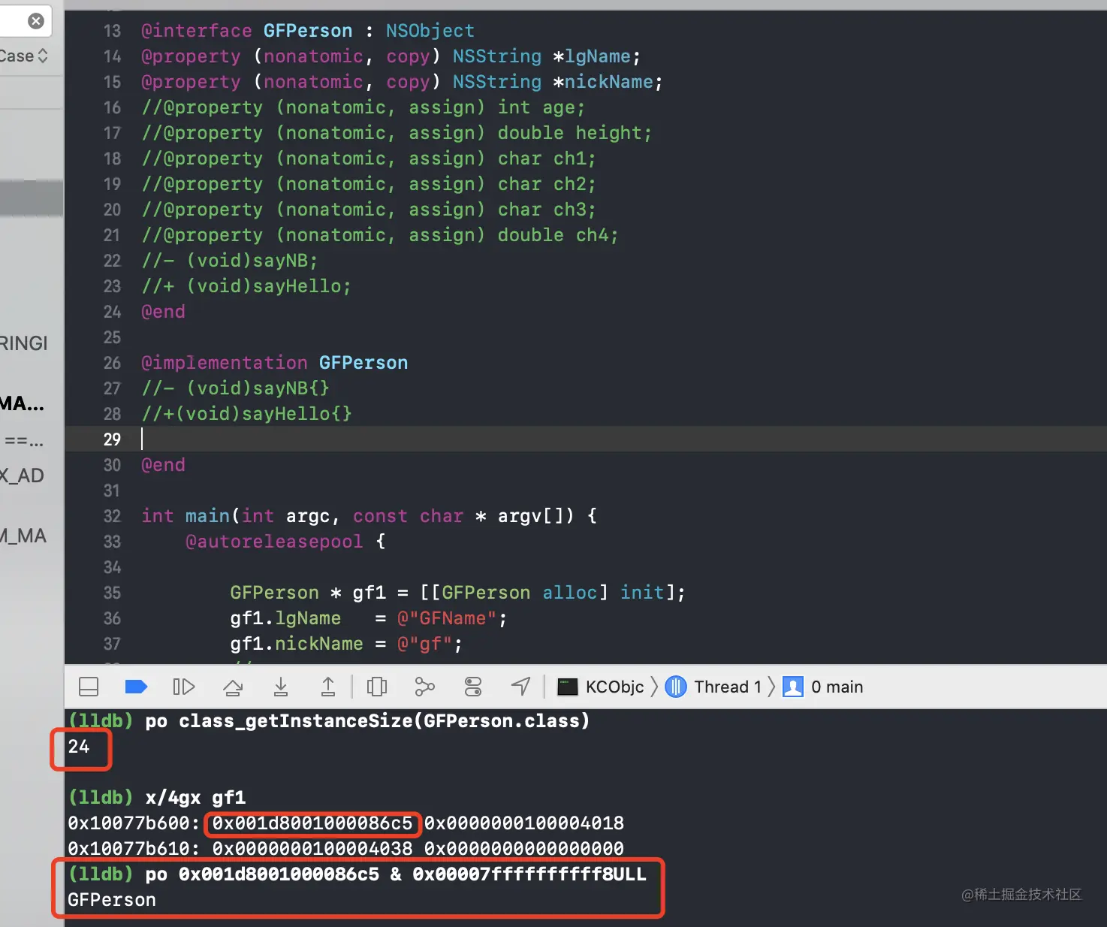Click the @"gf" string literal
Viewport: 1107px width, 927px height.
[424, 644]
